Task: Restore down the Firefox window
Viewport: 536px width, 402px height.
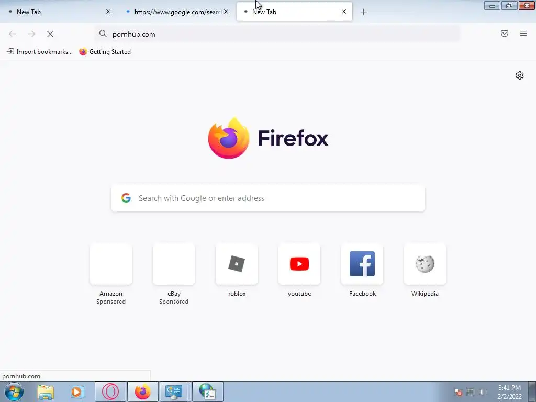Action: point(509,5)
